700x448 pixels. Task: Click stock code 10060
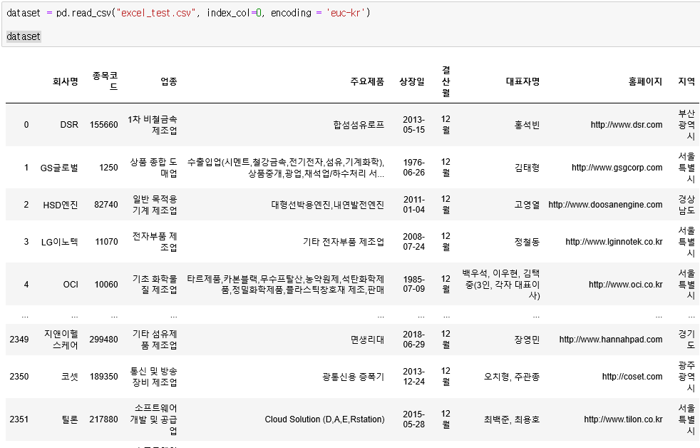[x=106, y=285]
